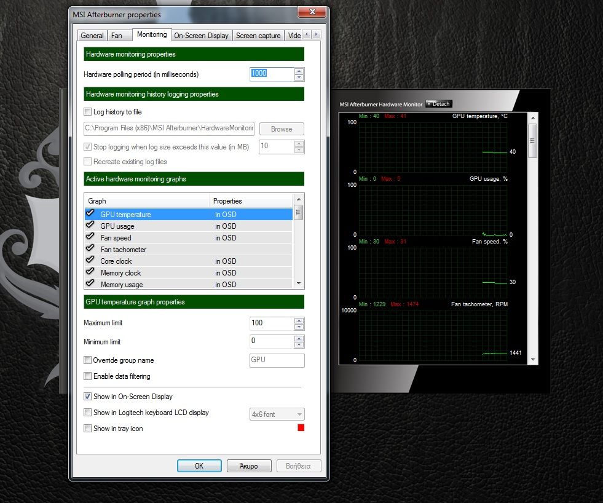This screenshot has width=603, height=503.
Task: Toggle the checkmark beside GPU usage graph
Action: 90,225
